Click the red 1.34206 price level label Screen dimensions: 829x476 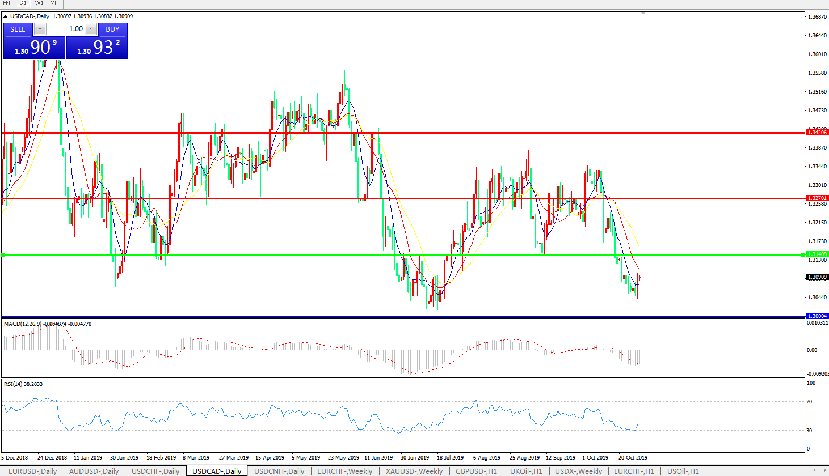817,132
